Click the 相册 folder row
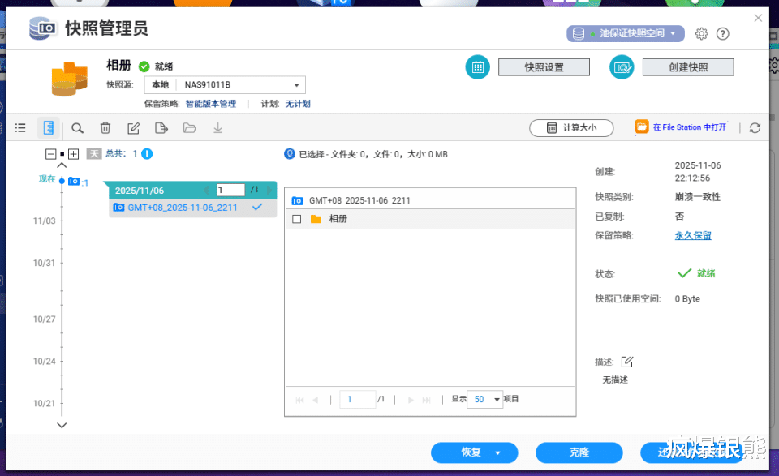 pos(430,219)
